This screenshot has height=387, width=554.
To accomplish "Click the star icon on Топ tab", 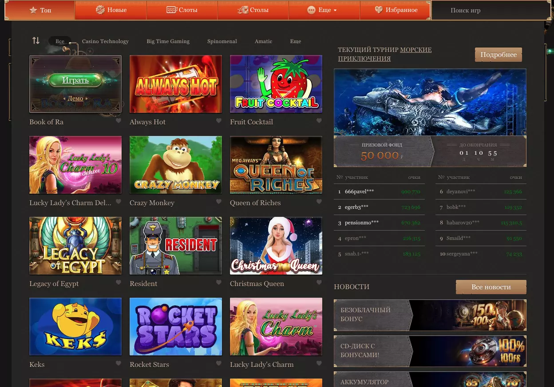I will pyautogui.click(x=33, y=10).
